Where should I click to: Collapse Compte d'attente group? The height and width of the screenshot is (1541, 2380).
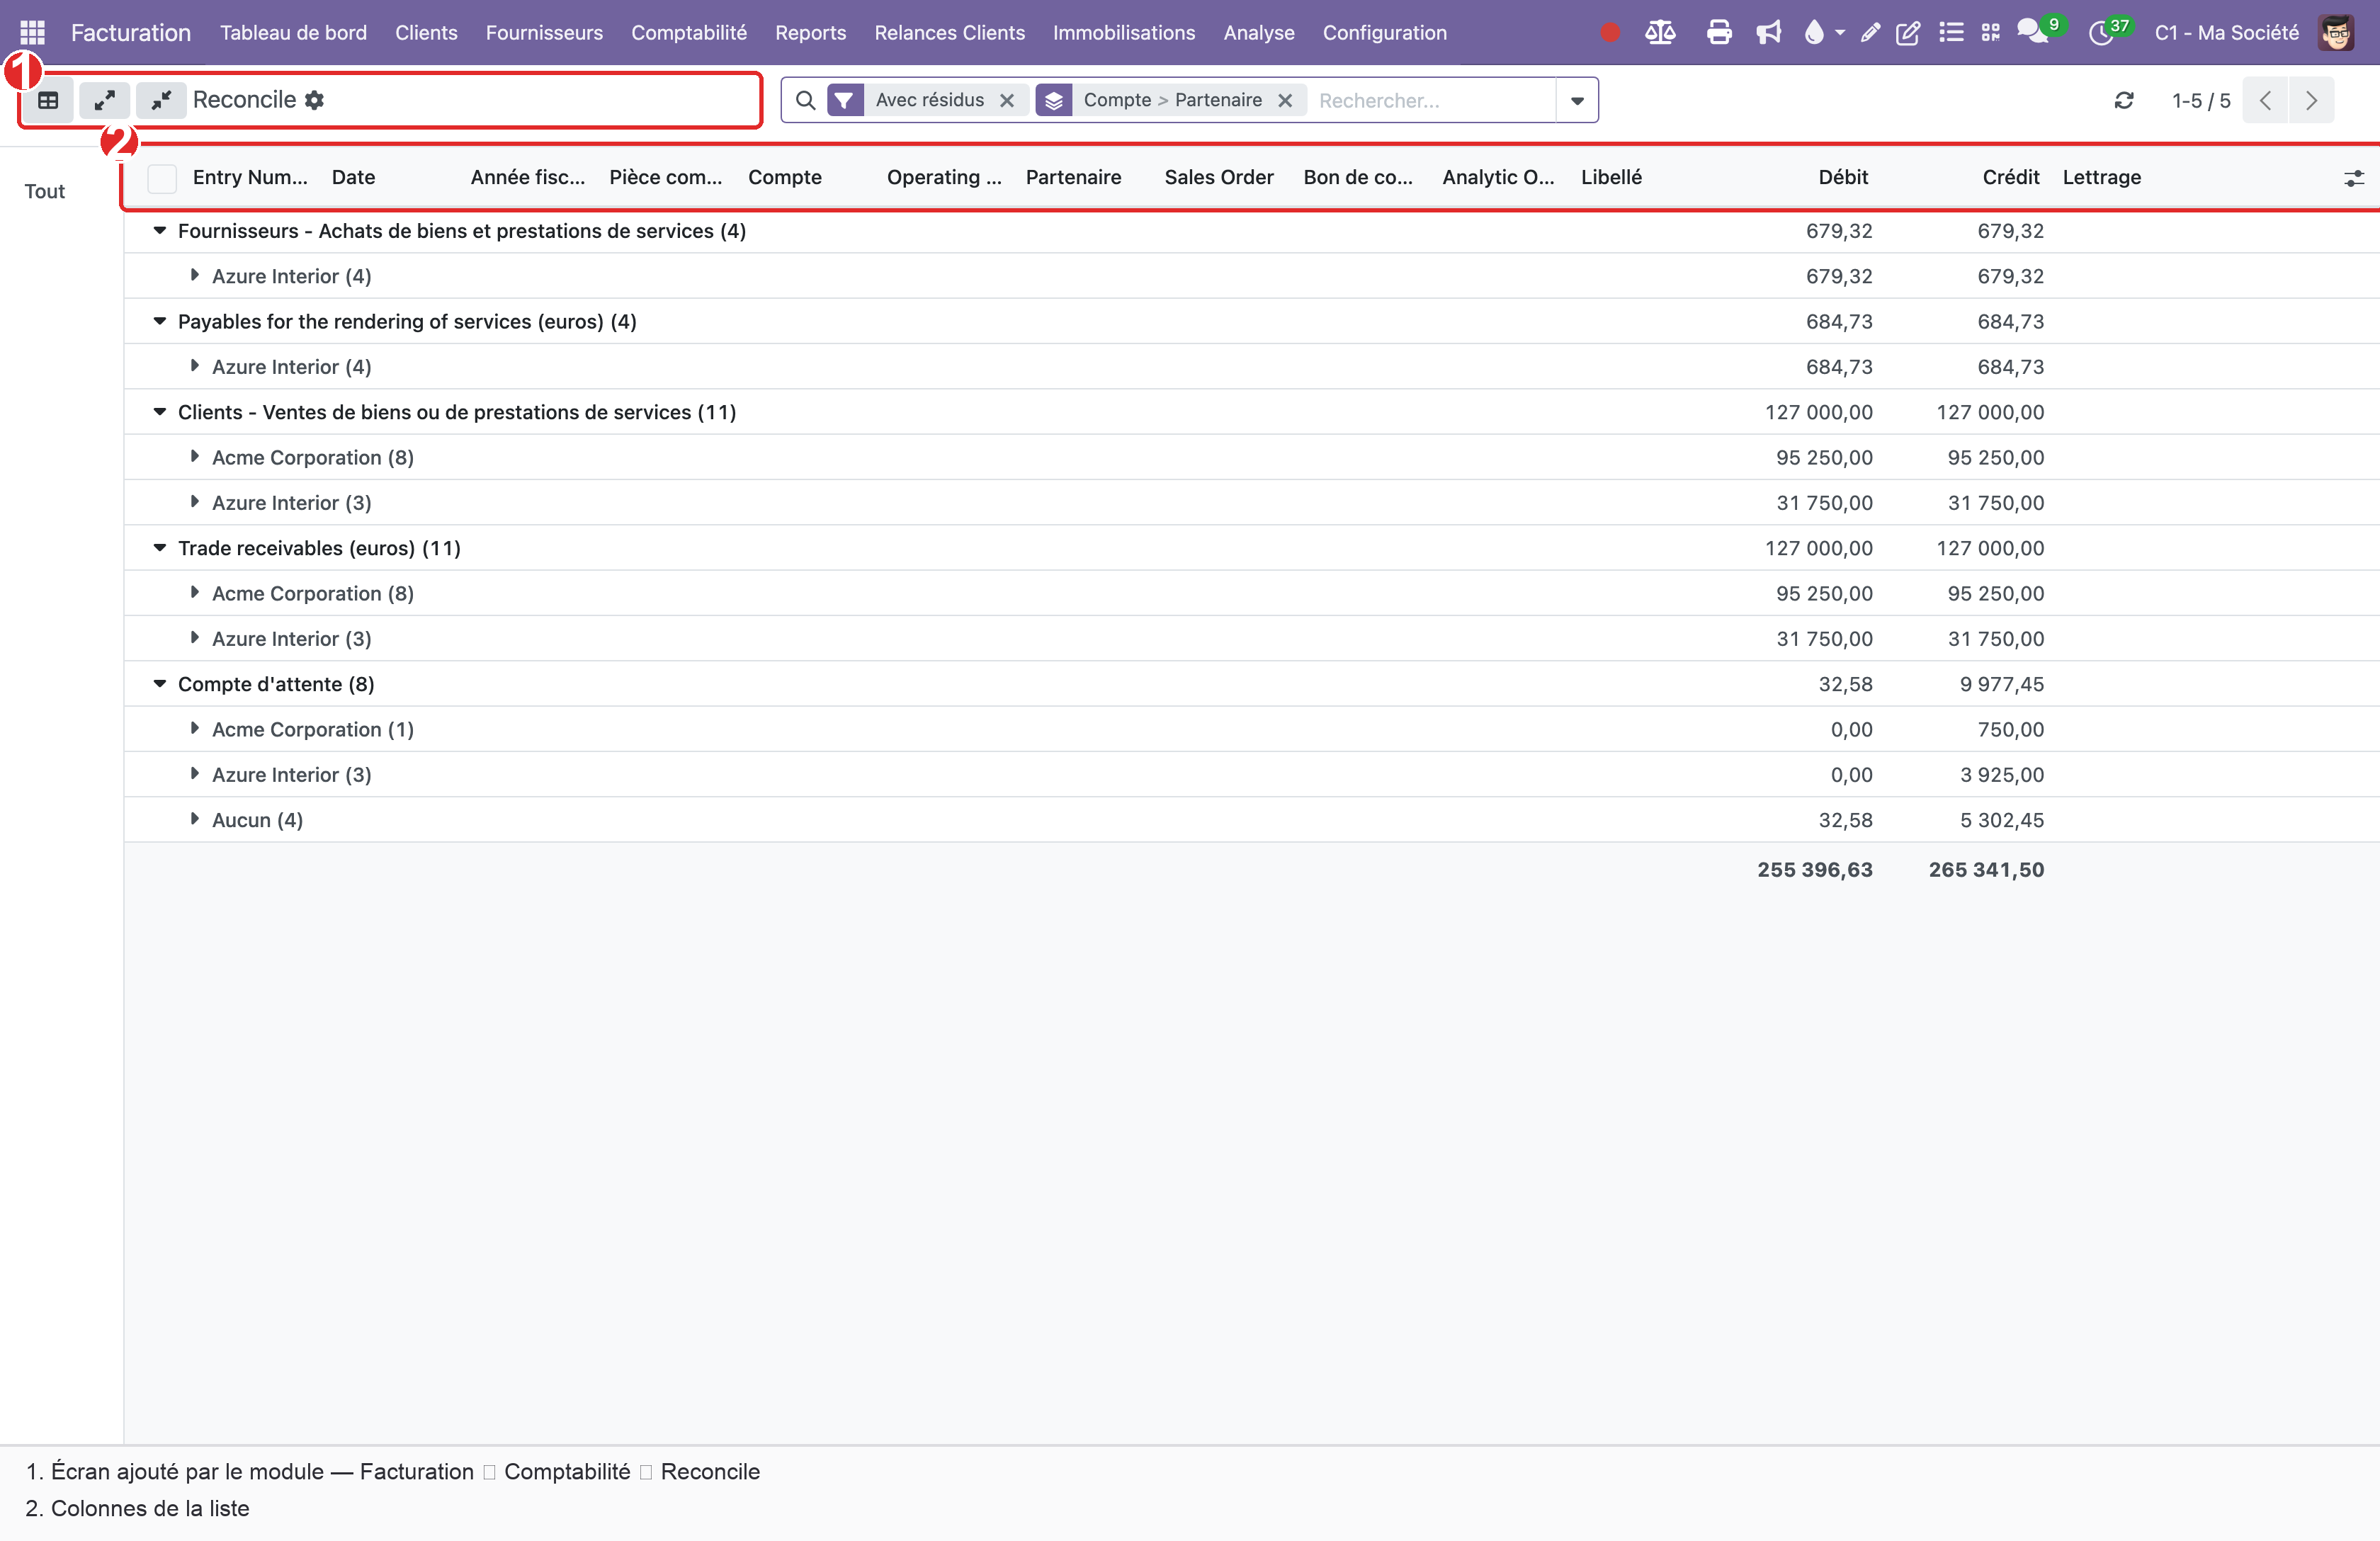159,684
